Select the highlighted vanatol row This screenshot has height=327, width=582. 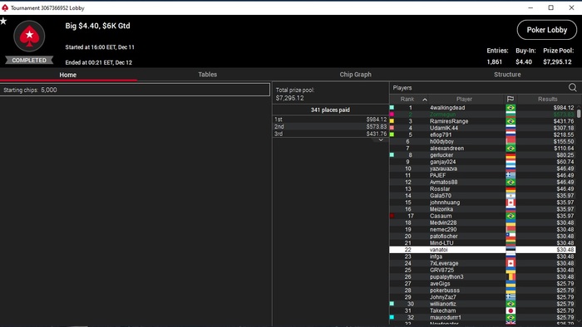[x=482, y=250]
